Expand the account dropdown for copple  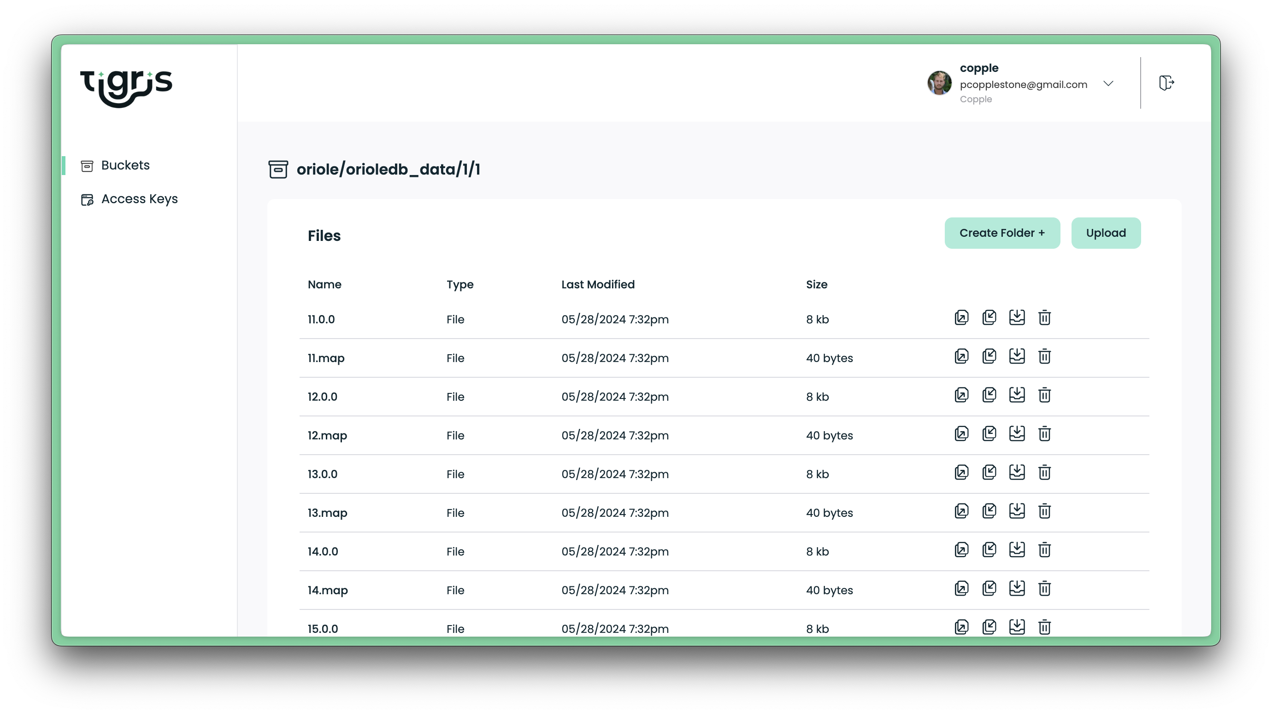1109,83
